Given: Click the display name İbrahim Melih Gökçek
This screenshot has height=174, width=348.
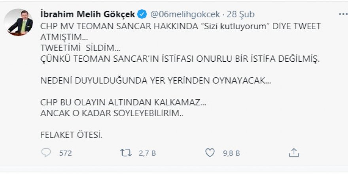Looking at the screenshot, I should (x=87, y=15).
